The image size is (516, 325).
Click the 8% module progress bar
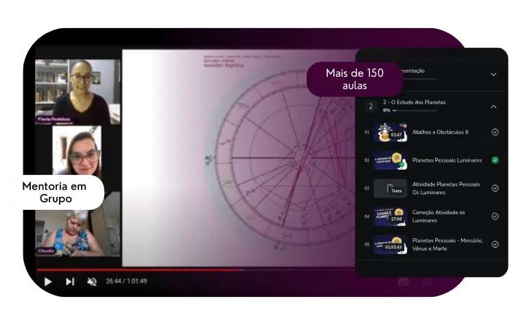tap(414, 110)
